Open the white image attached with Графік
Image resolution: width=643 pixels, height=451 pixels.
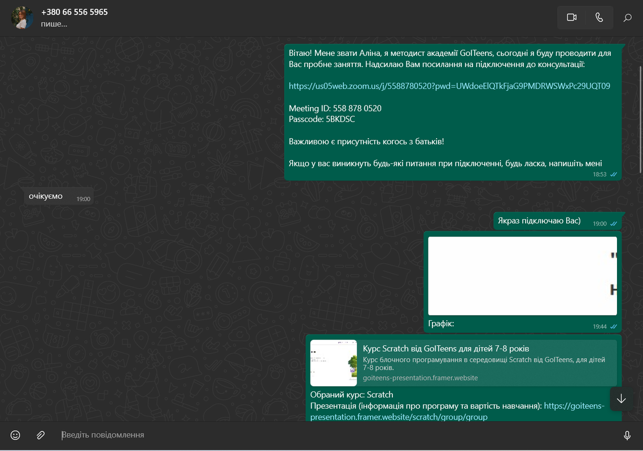[x=522, y=276]
